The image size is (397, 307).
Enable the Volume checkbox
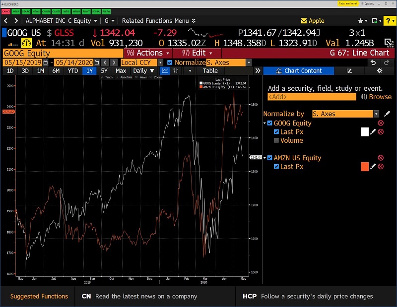coord(276,140)
